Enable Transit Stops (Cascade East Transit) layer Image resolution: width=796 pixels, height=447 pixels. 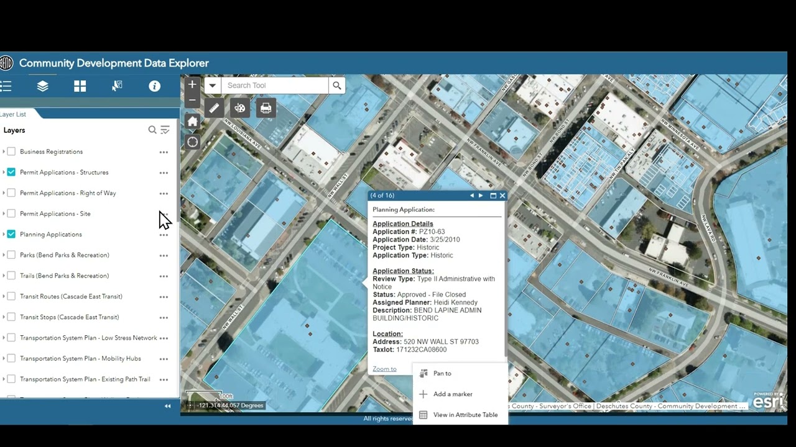[11, 317]
